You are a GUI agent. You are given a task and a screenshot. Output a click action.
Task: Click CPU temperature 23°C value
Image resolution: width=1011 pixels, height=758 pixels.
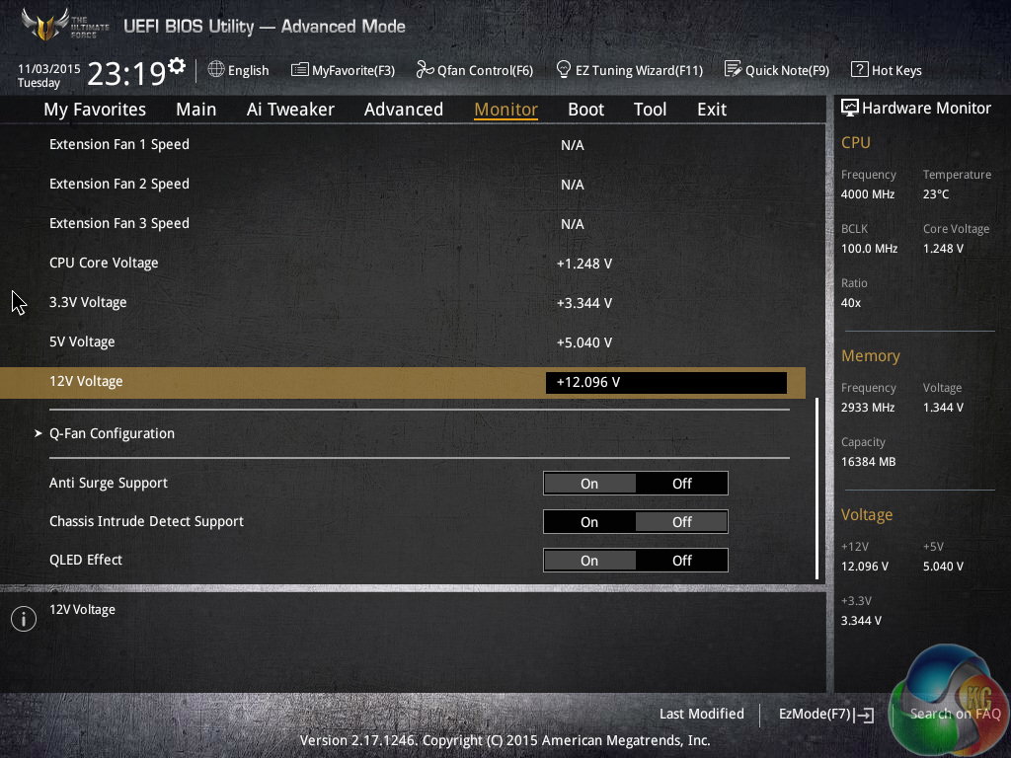tap(936, 194)
